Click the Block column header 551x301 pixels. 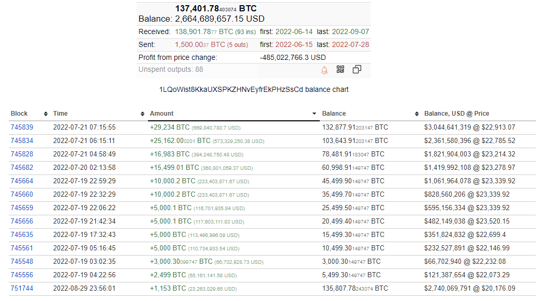tap(19, 114)
